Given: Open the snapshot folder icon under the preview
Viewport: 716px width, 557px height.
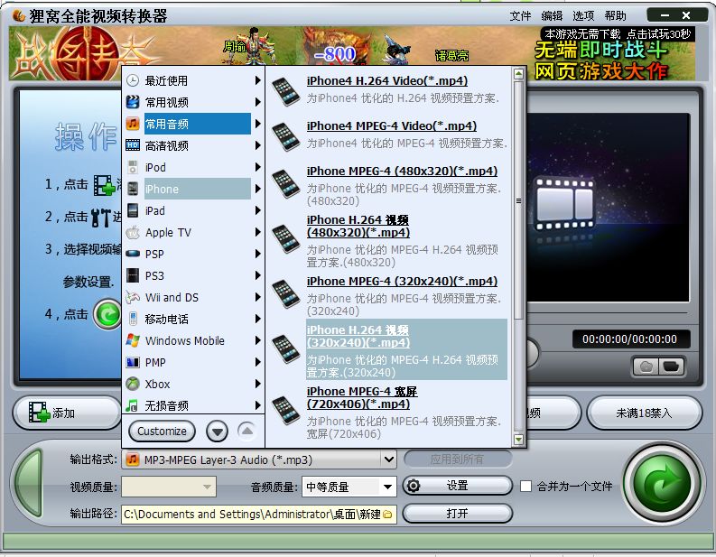Looking at the screenshot, I should pos(671,367).
